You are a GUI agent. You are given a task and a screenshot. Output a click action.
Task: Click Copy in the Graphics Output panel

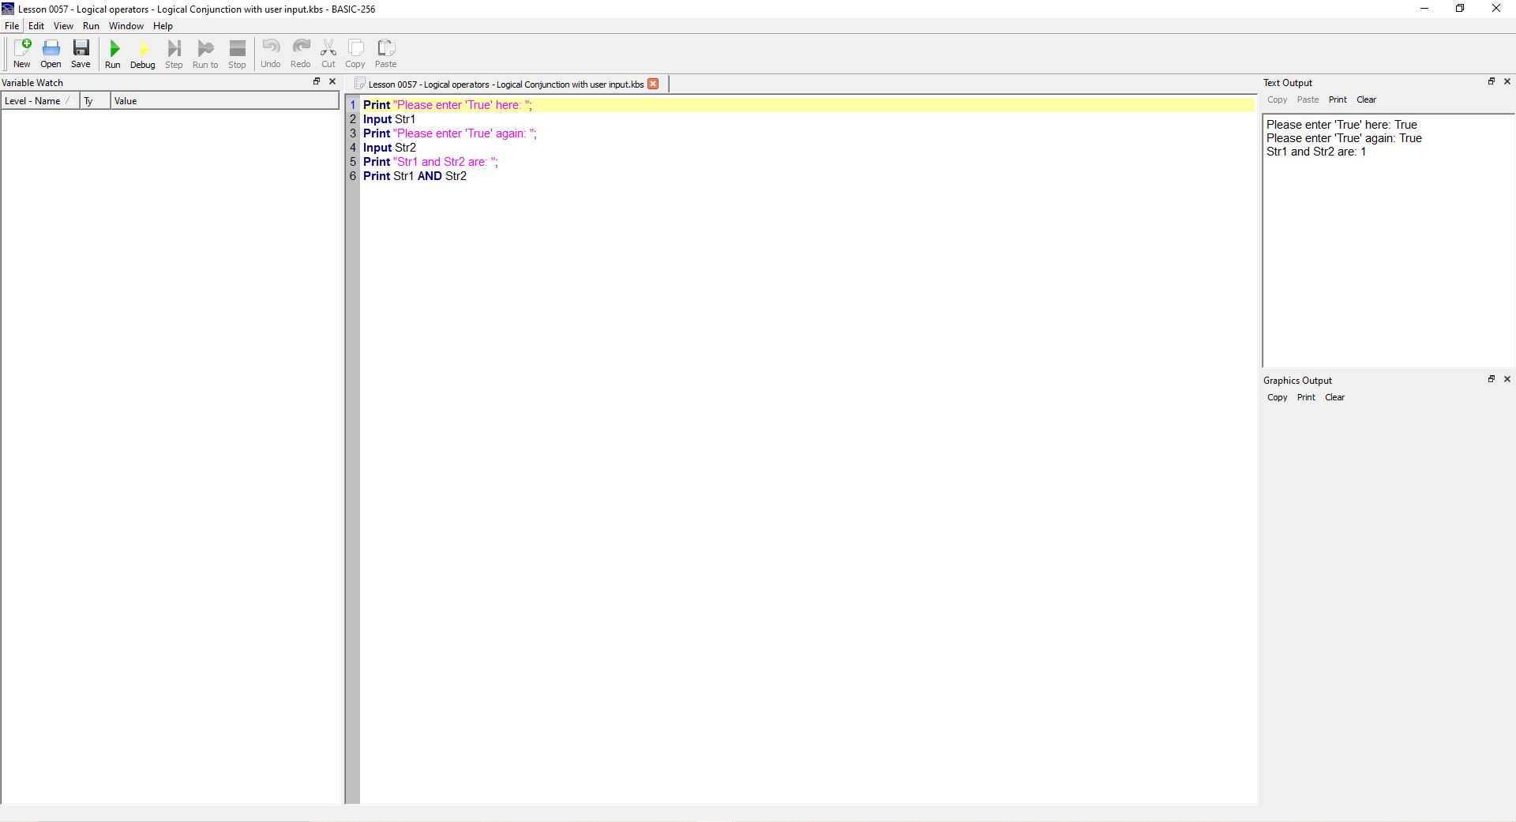[1277, 397]
